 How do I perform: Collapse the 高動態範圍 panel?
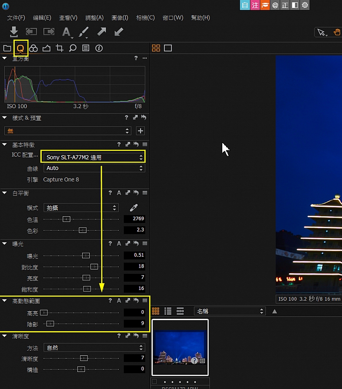click(4, 301)
